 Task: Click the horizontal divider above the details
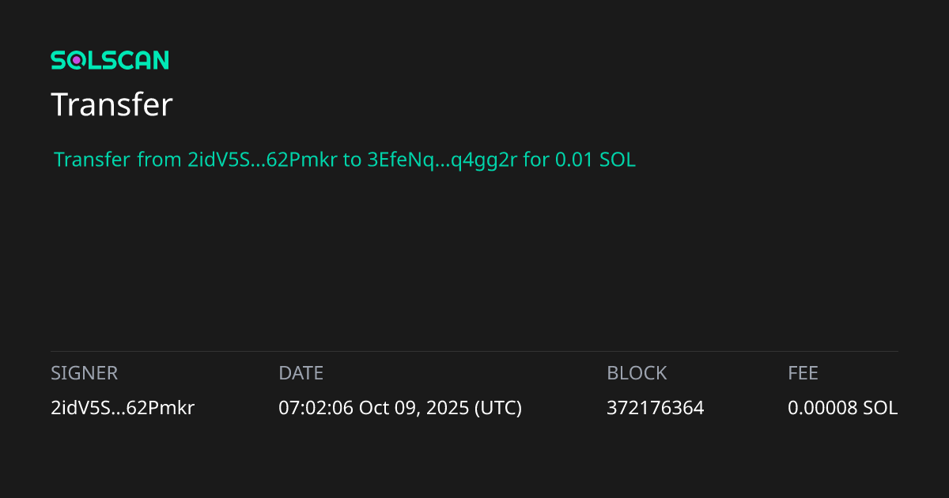[x=475, y=351]
